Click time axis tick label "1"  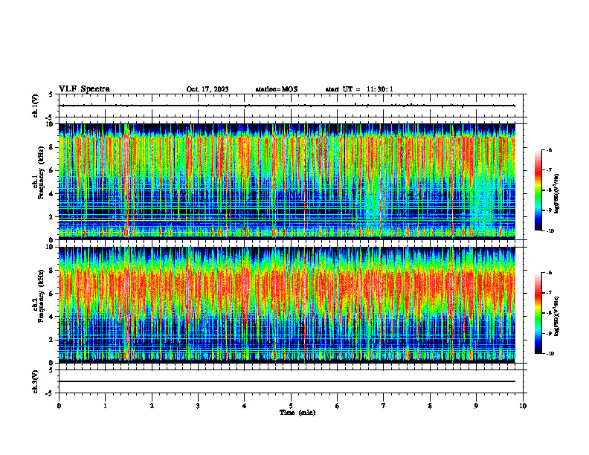point(105,406)
